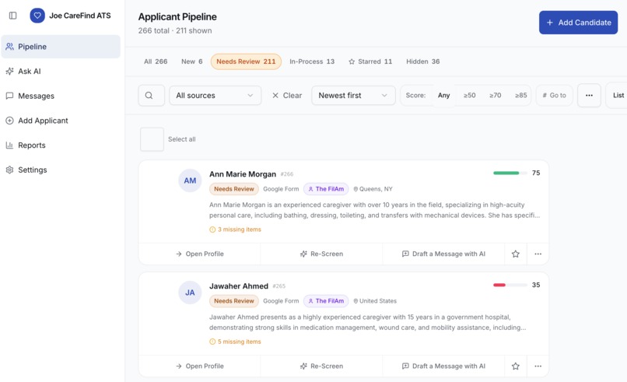627x382 pixels.
Task: Re-Screen Jawaher Ahmed
Action: coord(321,366)
